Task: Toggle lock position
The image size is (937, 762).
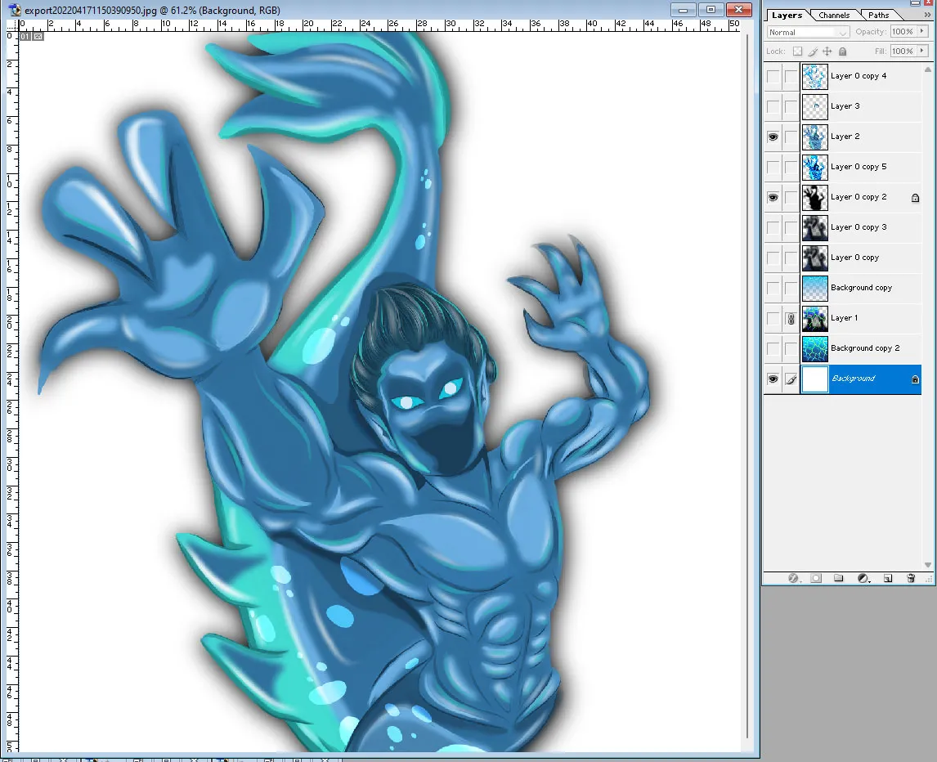Action: point(827,52)
